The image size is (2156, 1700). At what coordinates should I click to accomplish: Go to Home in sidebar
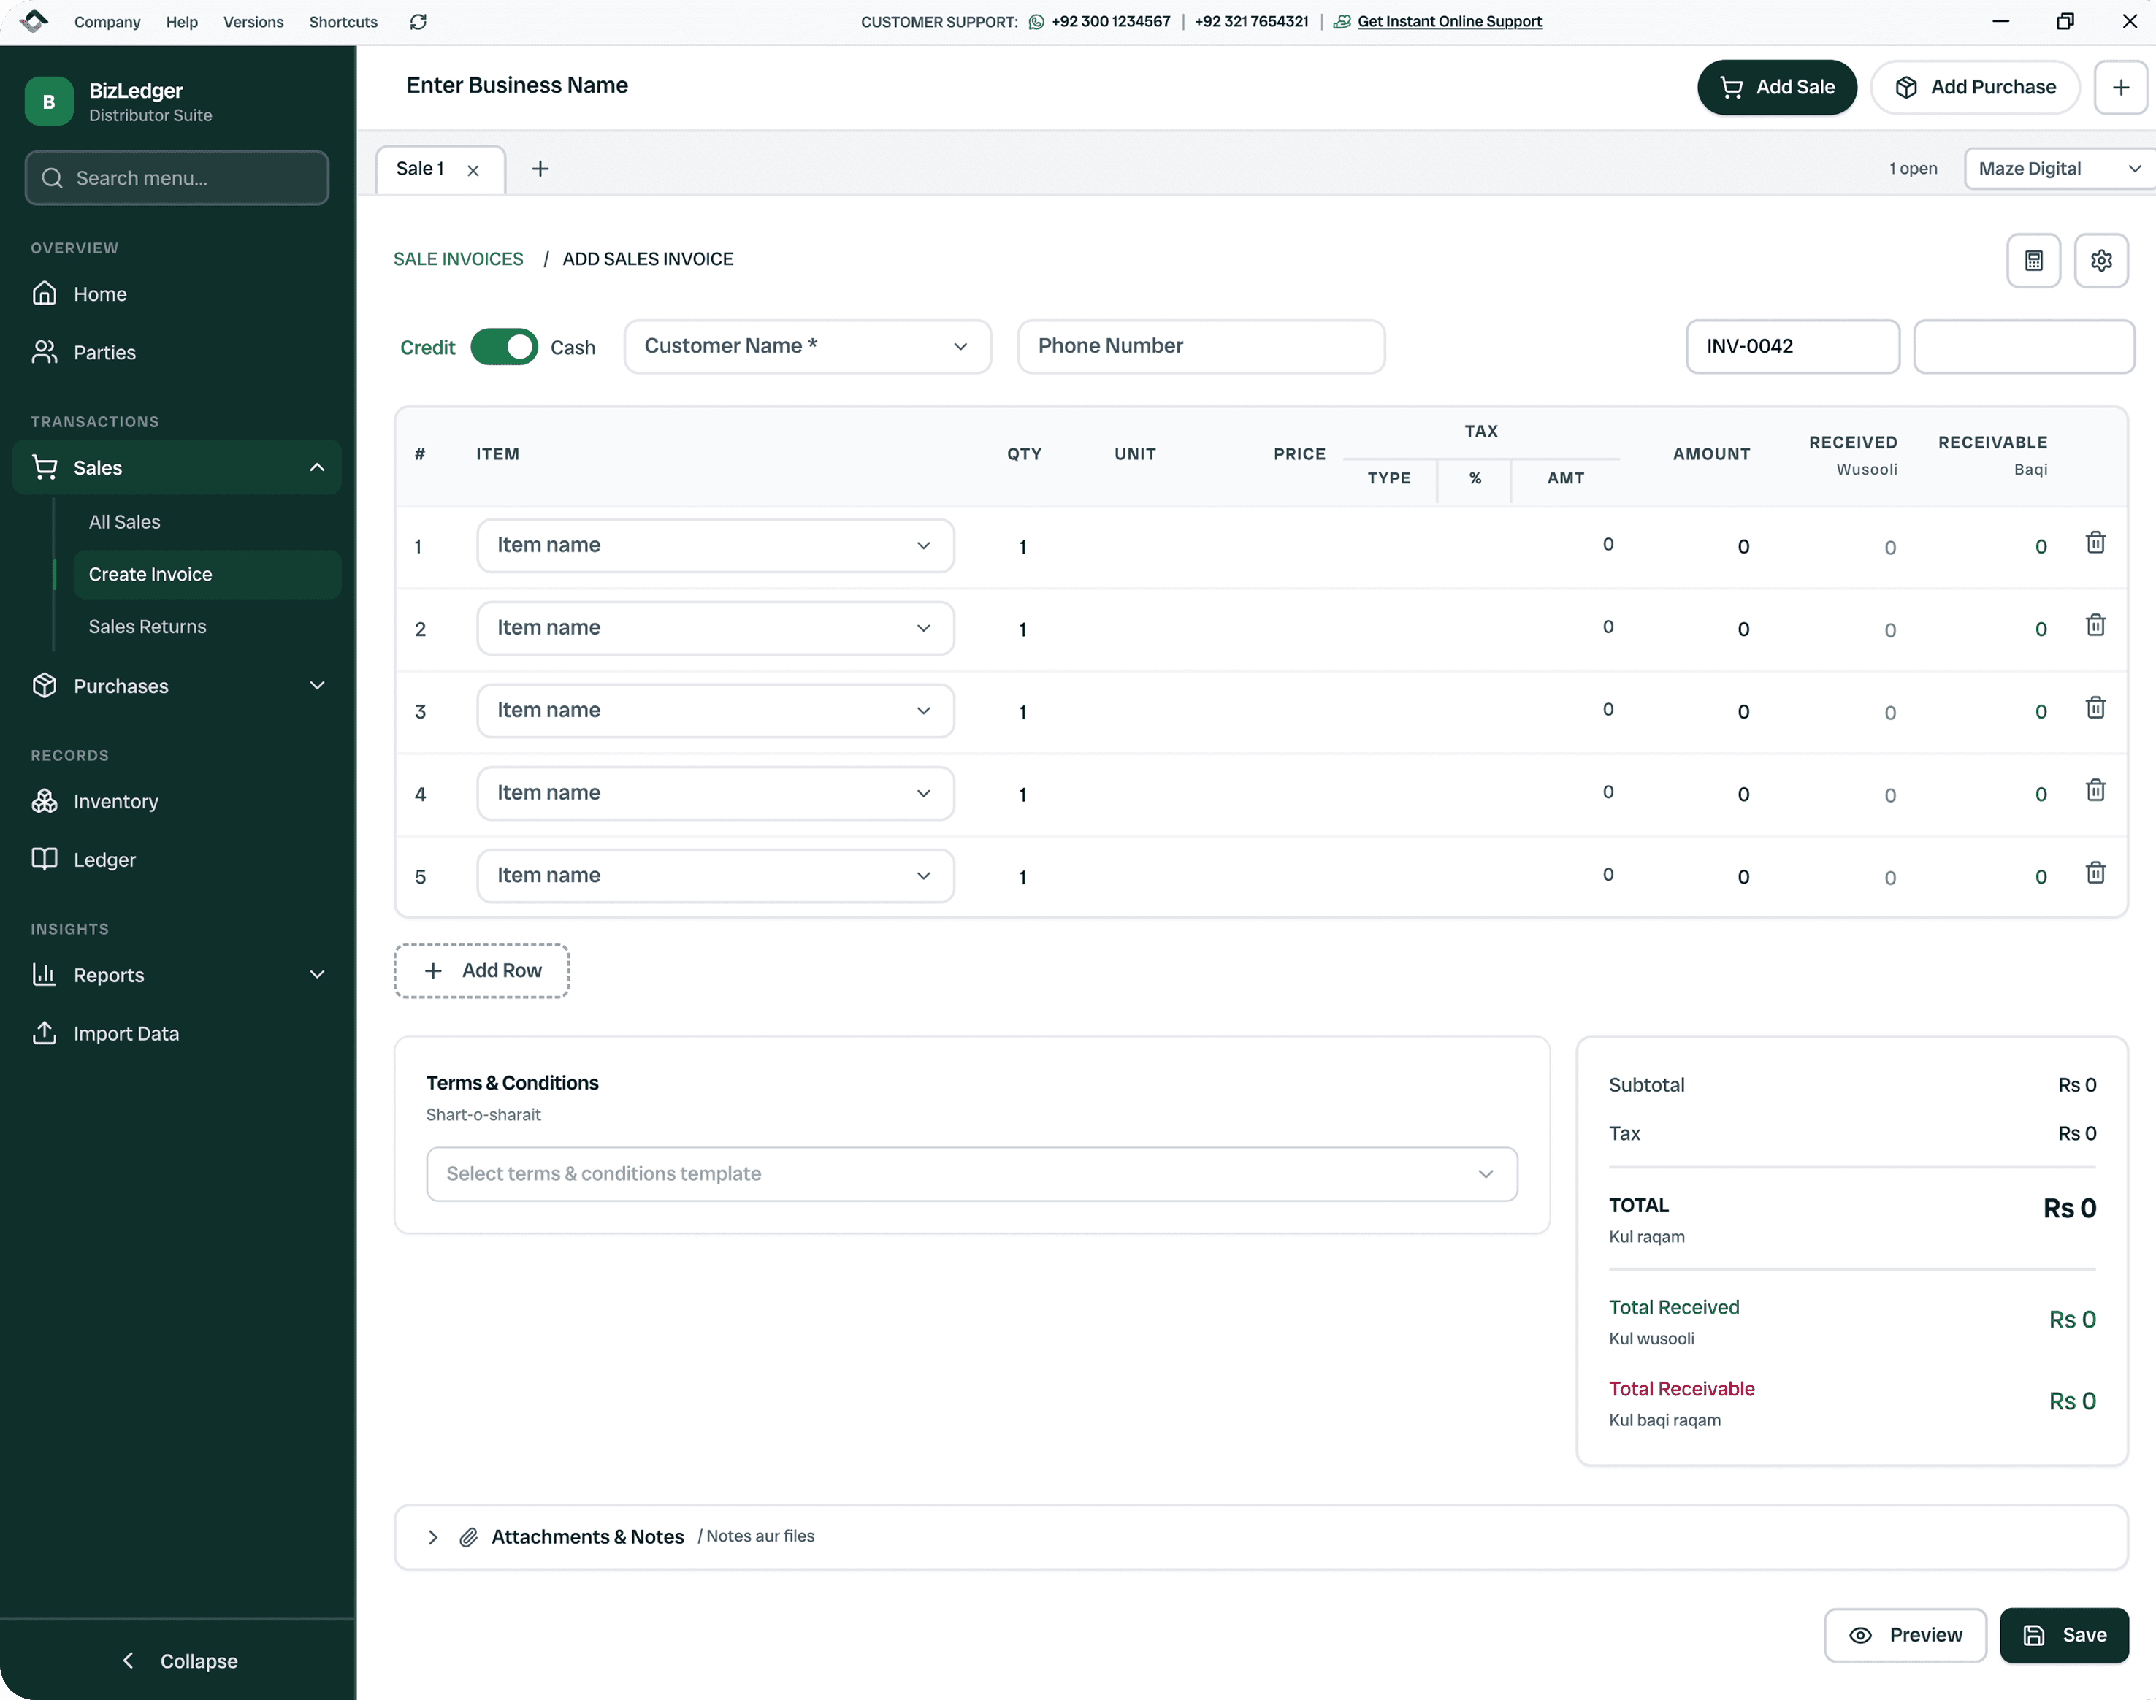(177, 294)
